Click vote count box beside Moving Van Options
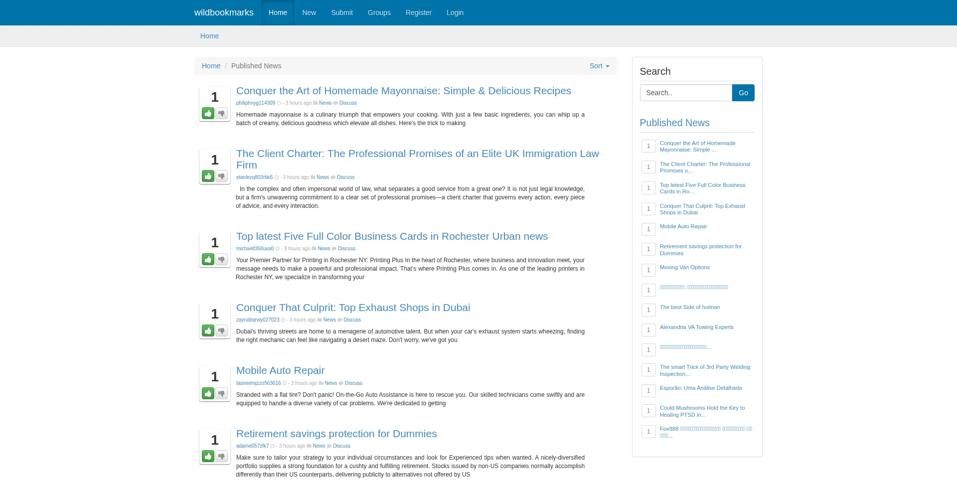Image resolution: width=957 pixels, height=495 pixels. click(648, 270)
